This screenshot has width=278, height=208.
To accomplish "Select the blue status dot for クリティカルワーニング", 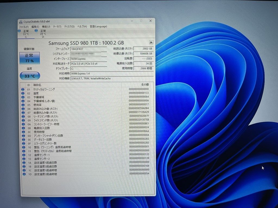I will (x=23, y=89).
